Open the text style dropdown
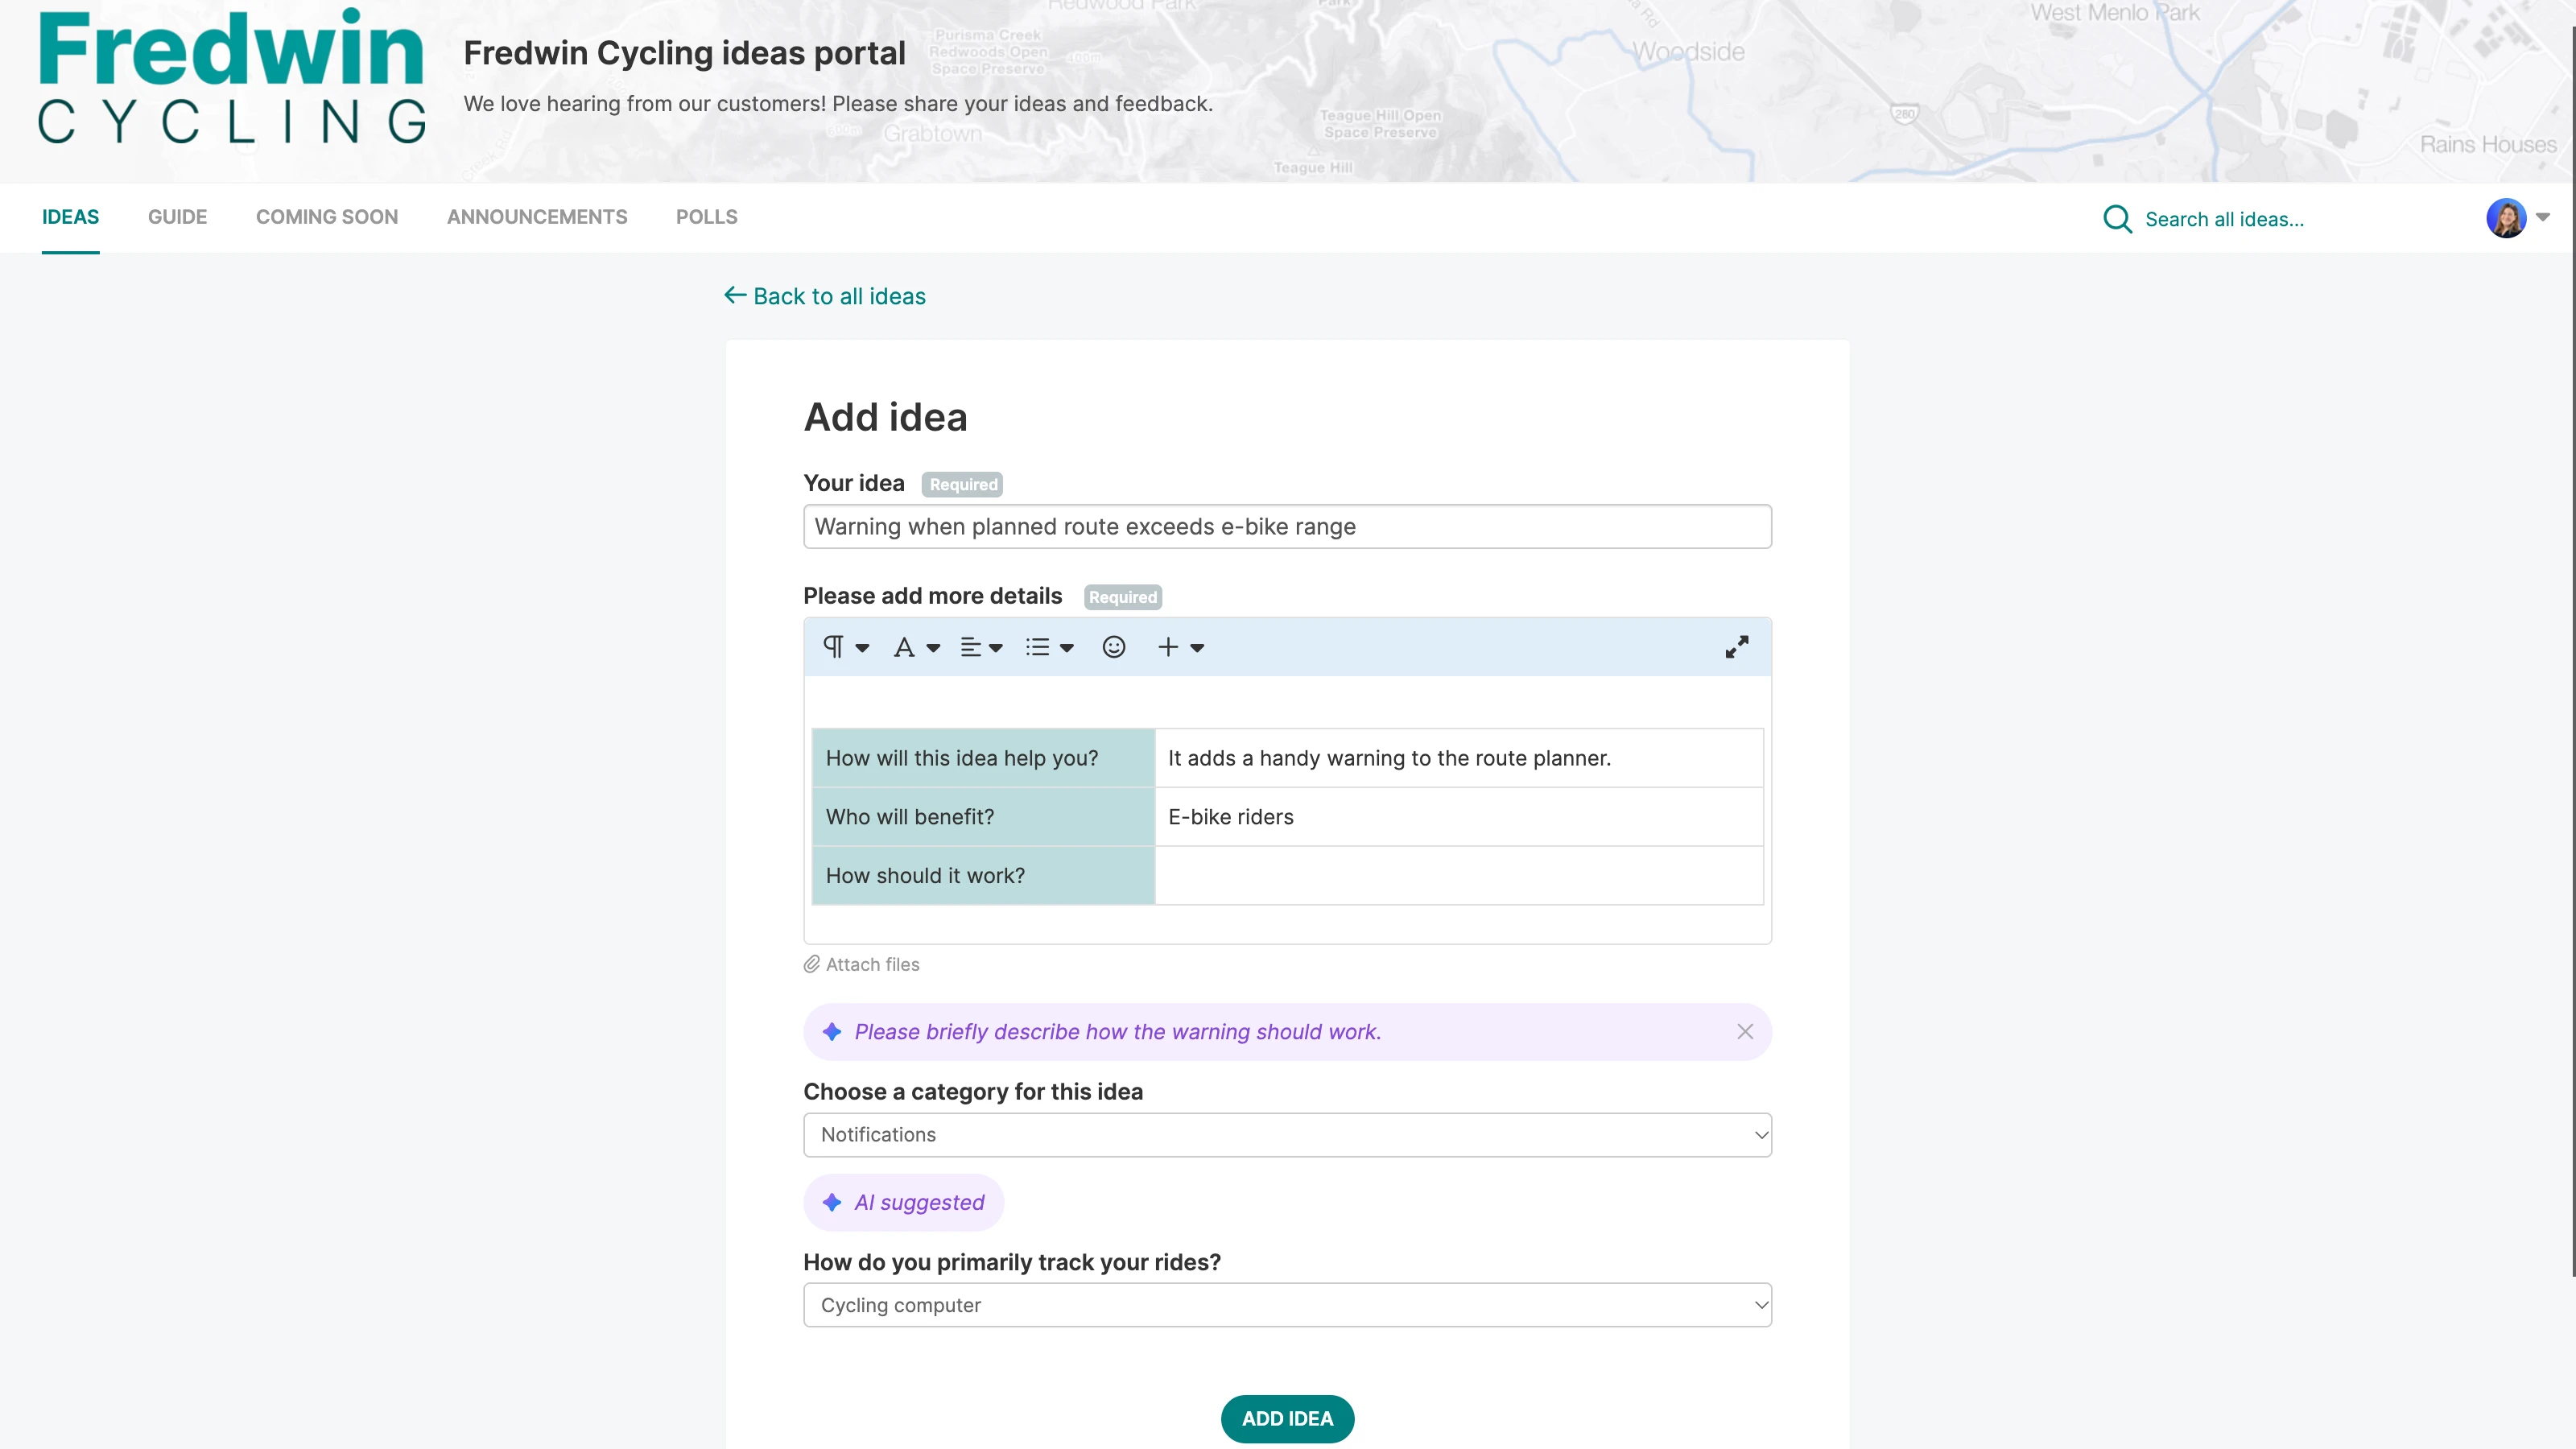Image resolution: width=2576 pixels, height=1449 pixels. pos(916,647)
